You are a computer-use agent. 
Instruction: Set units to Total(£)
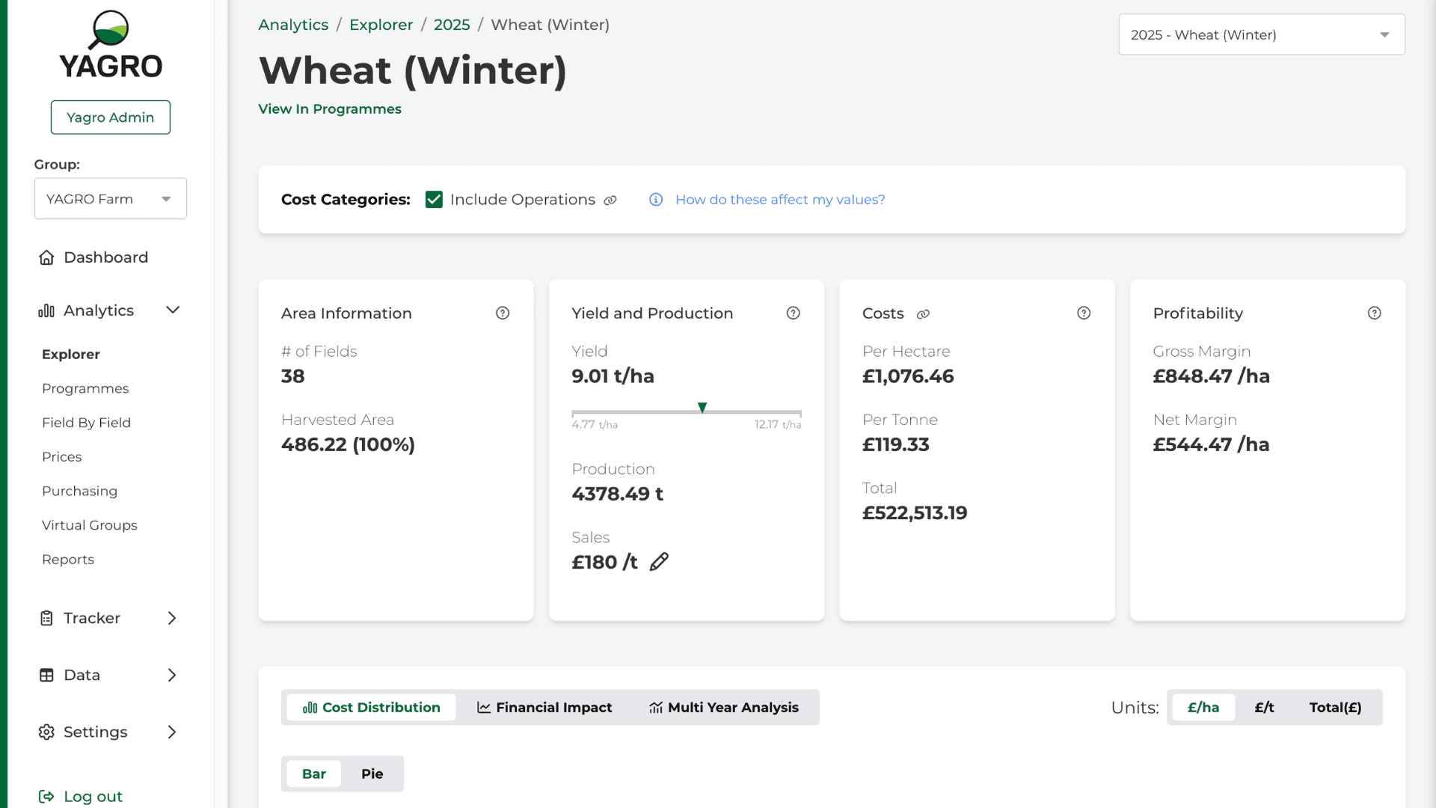coord(1335,707)
